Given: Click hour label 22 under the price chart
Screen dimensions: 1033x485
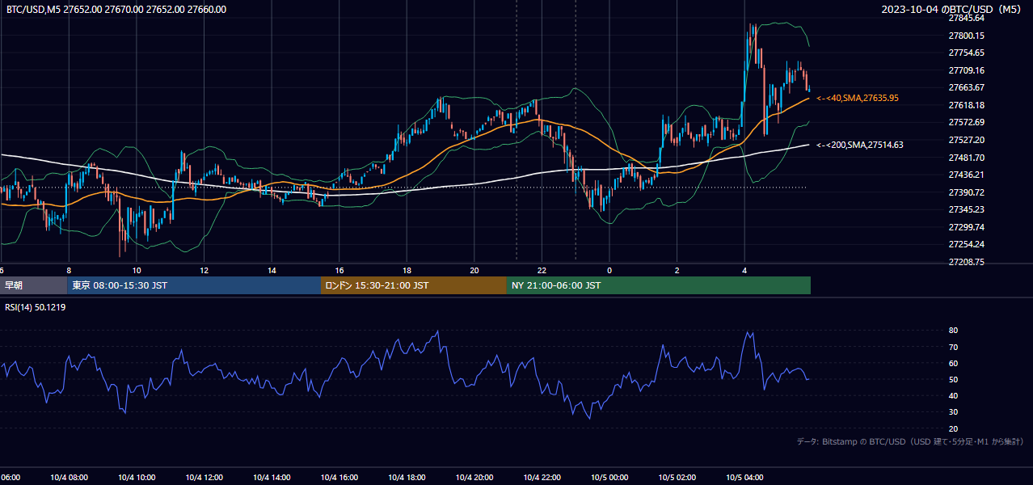Looking at the screenshot, I should click(542, 271).
